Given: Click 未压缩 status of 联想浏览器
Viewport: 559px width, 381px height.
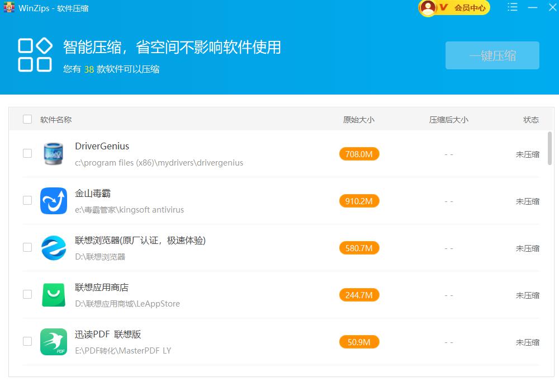Looking at the screenshot, I should (527, 247).
